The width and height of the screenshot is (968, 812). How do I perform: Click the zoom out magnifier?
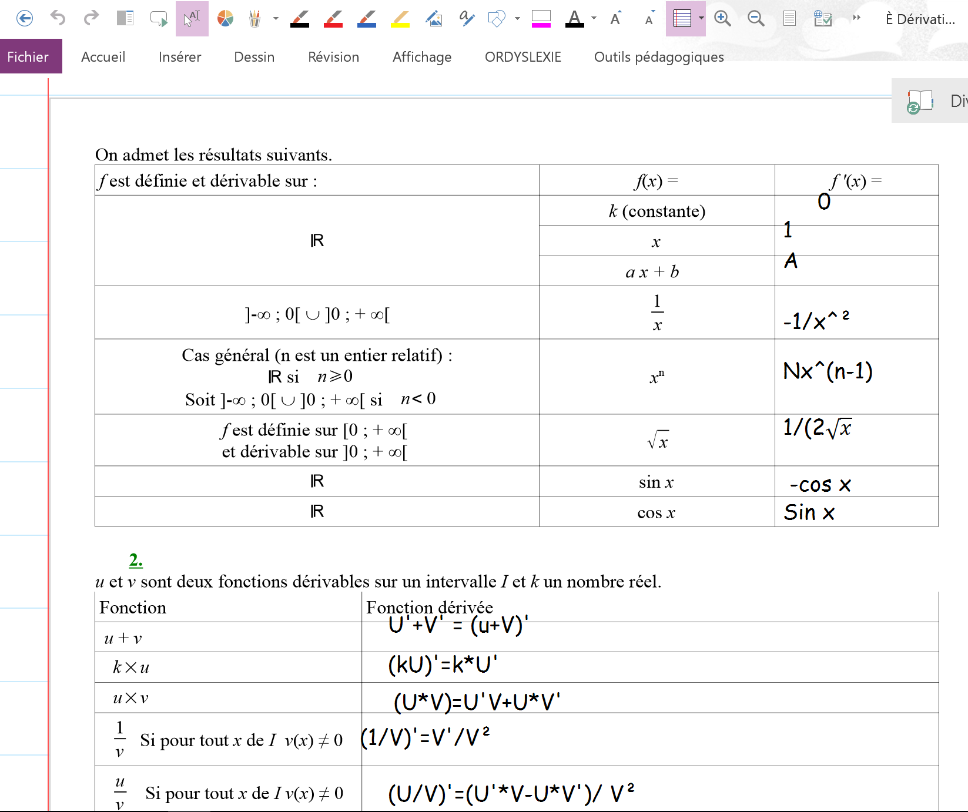click(756, 19)
